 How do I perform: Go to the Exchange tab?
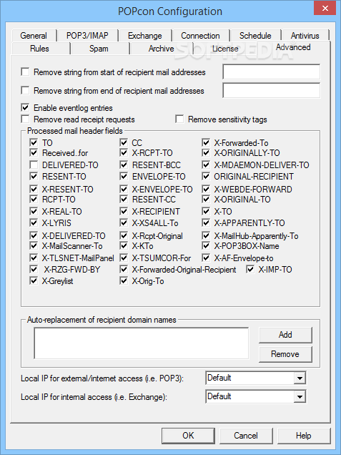[x=145, y=36]
